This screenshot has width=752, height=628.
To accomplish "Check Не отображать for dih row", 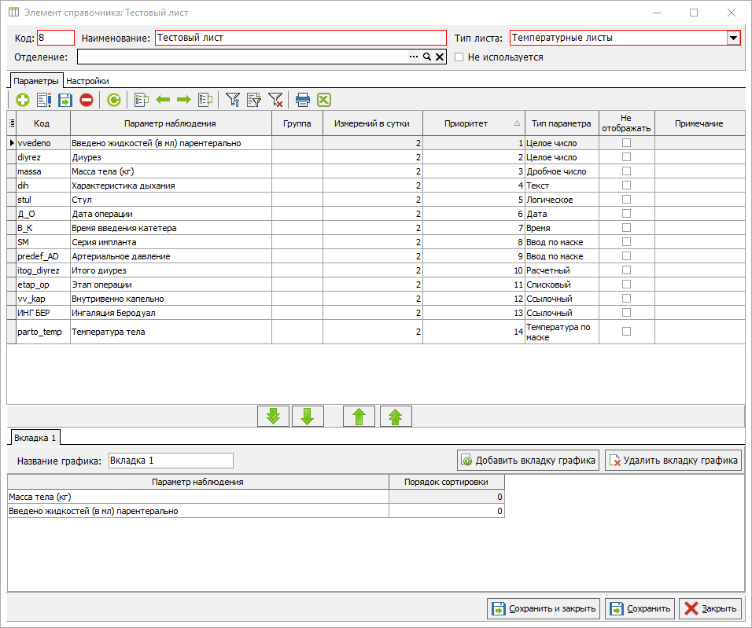I will pyautogui.click(x=626, y=185).
